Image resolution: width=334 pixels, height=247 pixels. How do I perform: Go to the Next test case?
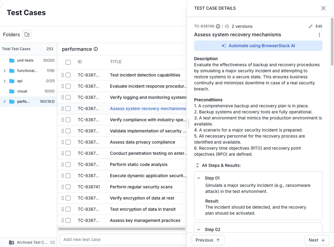[x=317, y=240]
